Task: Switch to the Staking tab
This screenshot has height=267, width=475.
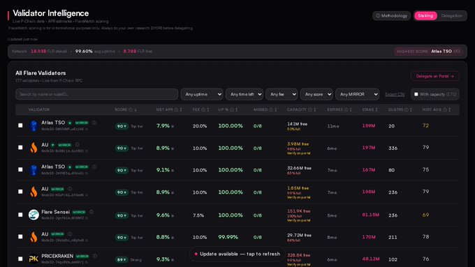Action: pyautogui.click(x=425, y=16)
